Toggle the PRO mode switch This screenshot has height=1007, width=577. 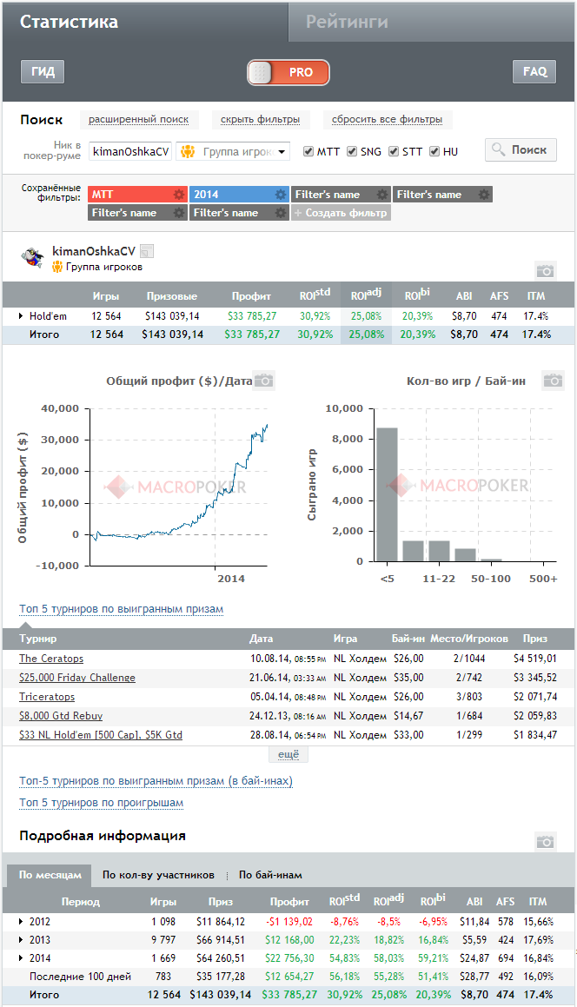click(288, 73)
